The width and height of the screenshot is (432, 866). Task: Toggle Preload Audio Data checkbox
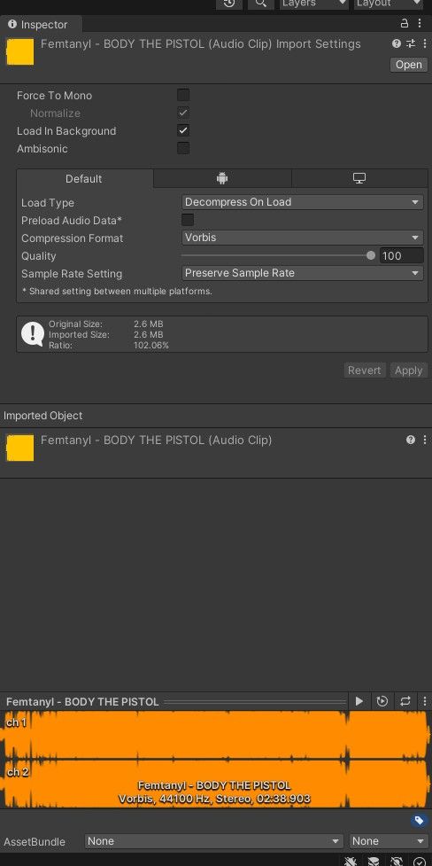click(188, 220)
